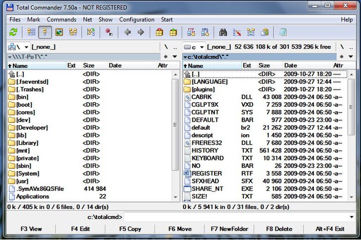Open the Mark menu
Screen dimensions: 361x240
(x=34, y=20)
